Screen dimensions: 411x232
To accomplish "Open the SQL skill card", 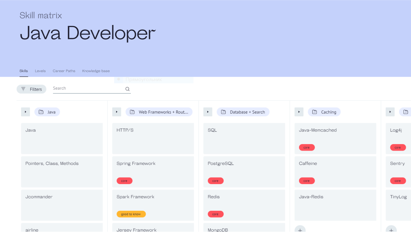I will point(244,139).
